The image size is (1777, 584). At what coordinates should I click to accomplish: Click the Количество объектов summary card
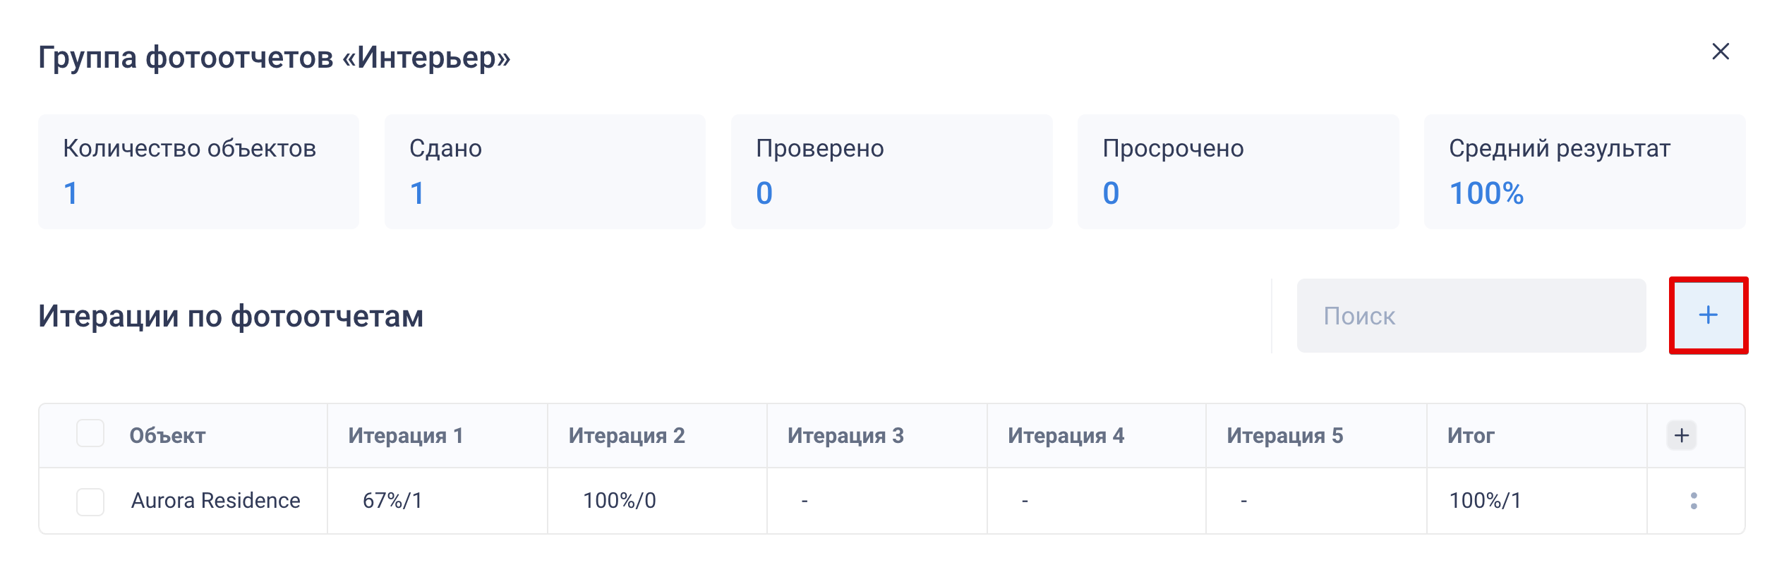198,171
